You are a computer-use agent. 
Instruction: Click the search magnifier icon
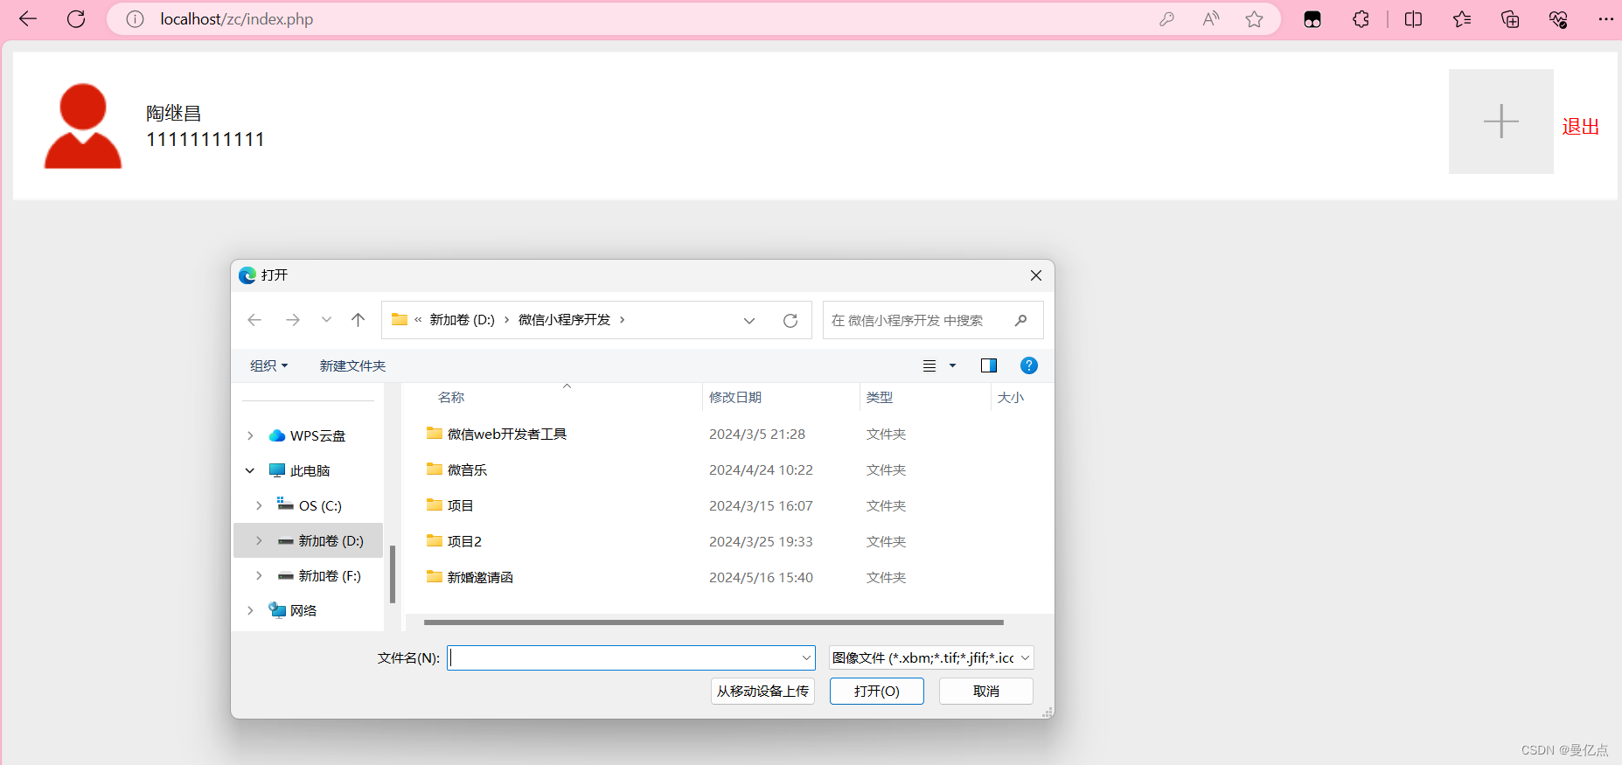point(1020,321)
